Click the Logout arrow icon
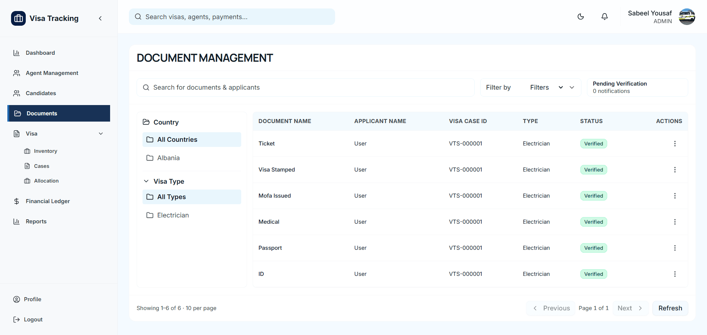Image resolution: width=707 pixels, height=335 pixels. pyautogui.click(x=17, y=320)
